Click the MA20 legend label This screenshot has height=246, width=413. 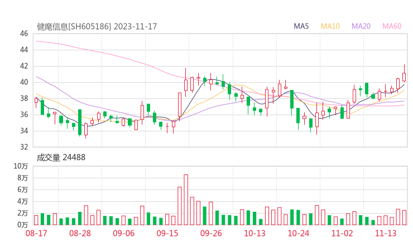point(361,26)
